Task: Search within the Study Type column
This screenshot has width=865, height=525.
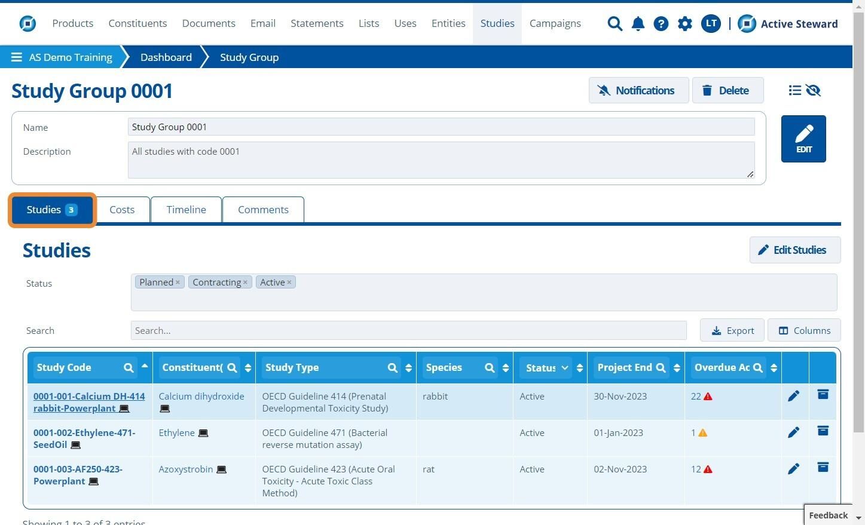Action: click(393, 368)
